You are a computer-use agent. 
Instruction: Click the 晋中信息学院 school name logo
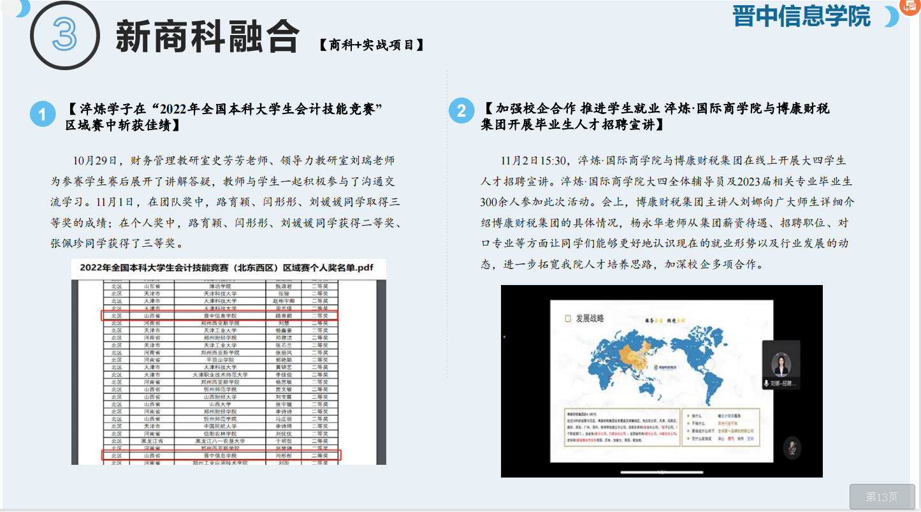(801, 17)
